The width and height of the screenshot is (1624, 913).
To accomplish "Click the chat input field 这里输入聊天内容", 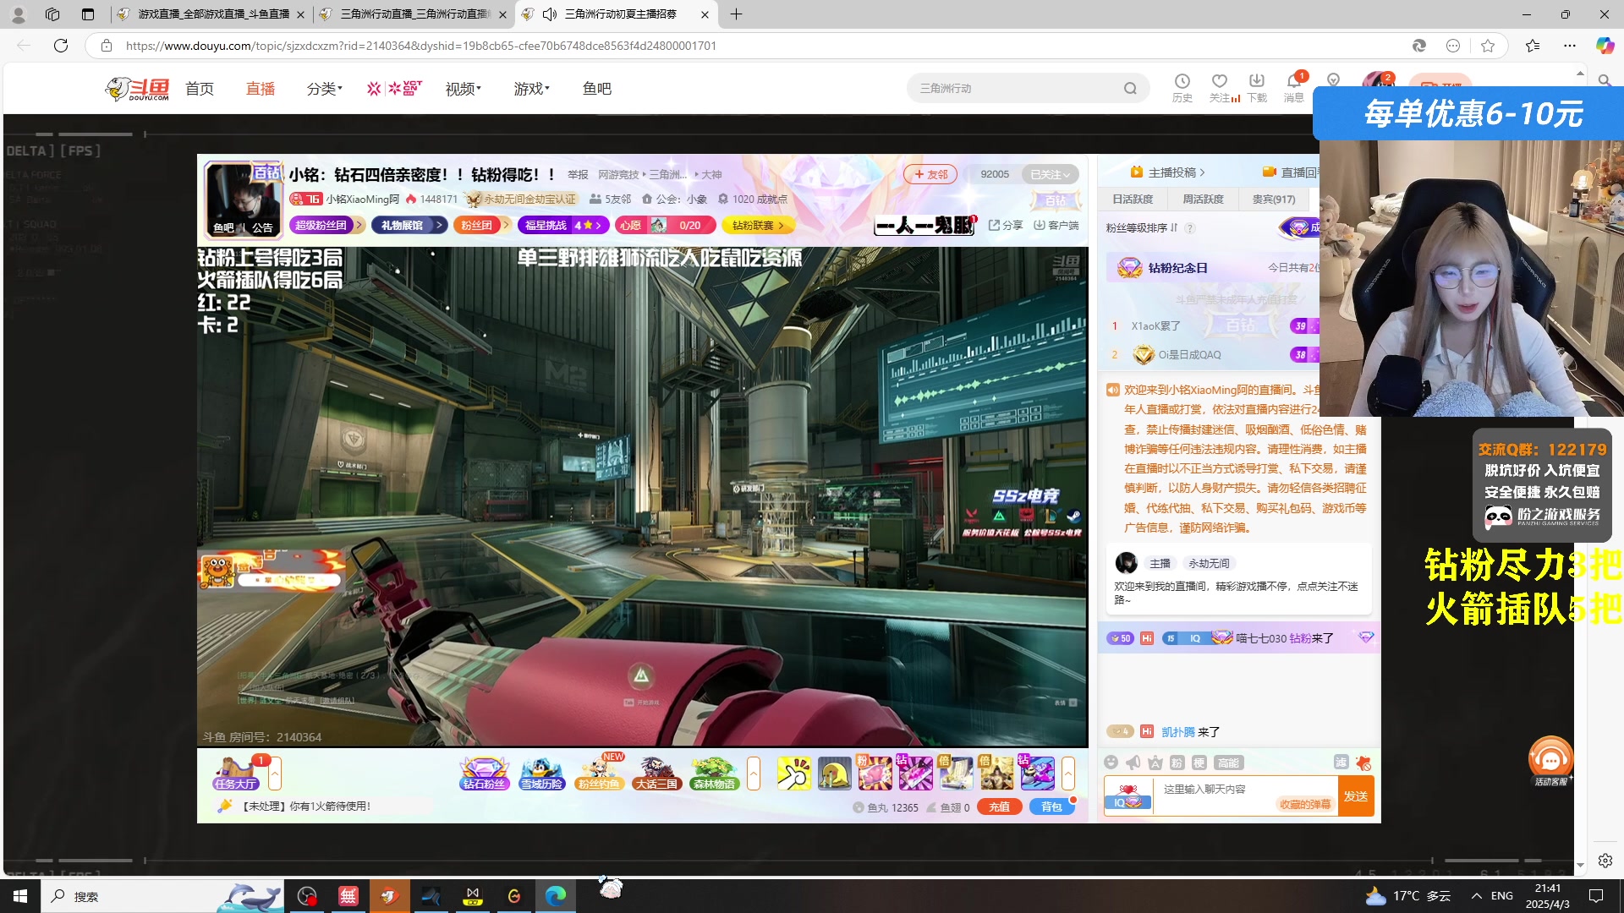I will coord(1244,796).
